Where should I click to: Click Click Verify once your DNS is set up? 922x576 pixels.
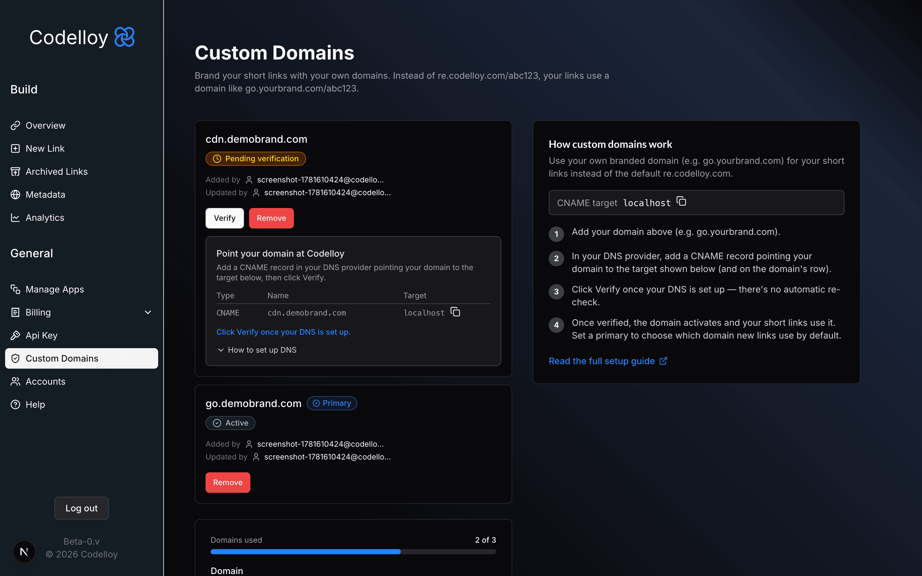pyautogui.click(x=283, y=332)
